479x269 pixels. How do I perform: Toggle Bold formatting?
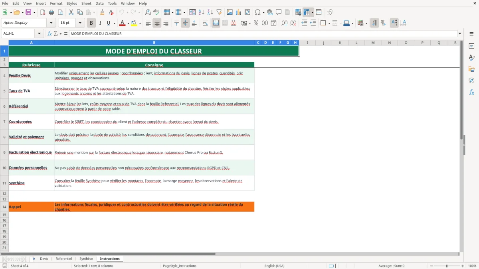pyautogui.click(x=91, y=23)
